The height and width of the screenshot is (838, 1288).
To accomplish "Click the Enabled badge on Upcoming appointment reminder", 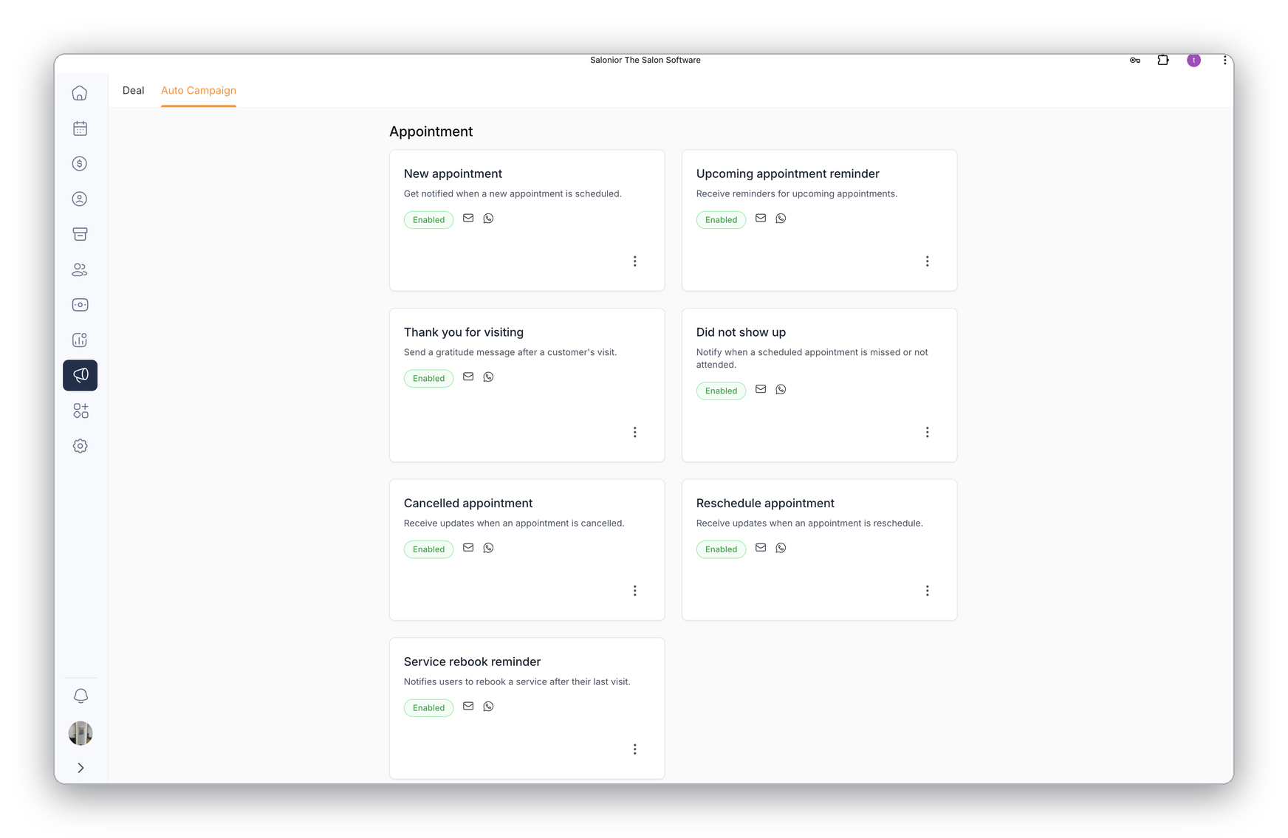I will tap(721, 220).
